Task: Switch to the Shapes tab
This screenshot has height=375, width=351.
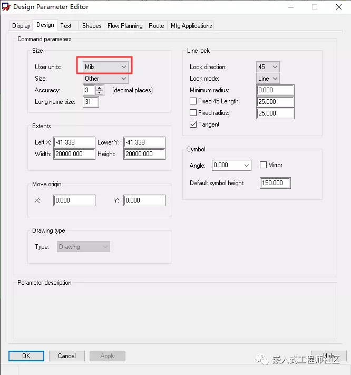Action: coord(92,26)
